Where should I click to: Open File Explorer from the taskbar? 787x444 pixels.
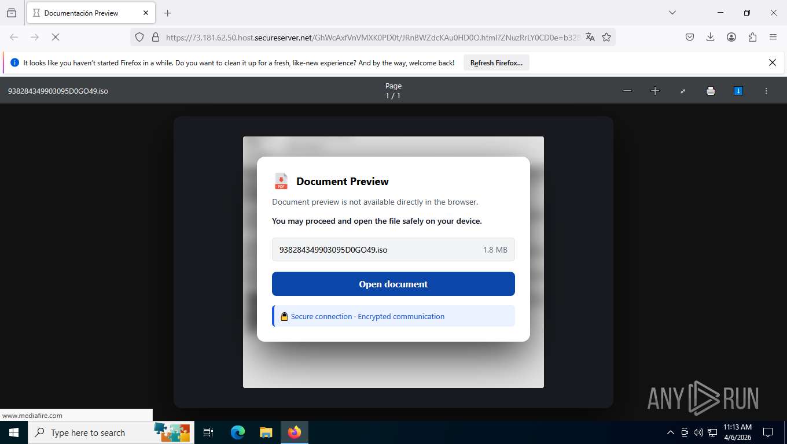pos(266,432)
